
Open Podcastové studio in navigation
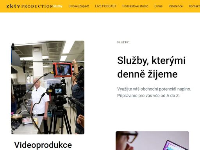click(135, 6)
